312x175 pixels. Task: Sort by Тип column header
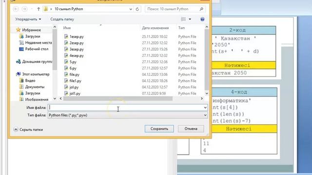click(x=181, y=28)
